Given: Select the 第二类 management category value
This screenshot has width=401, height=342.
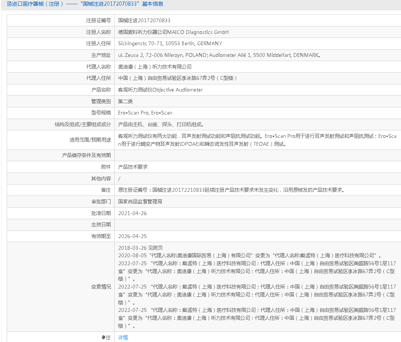Looking at the screenshot, I should click(126, 101).
